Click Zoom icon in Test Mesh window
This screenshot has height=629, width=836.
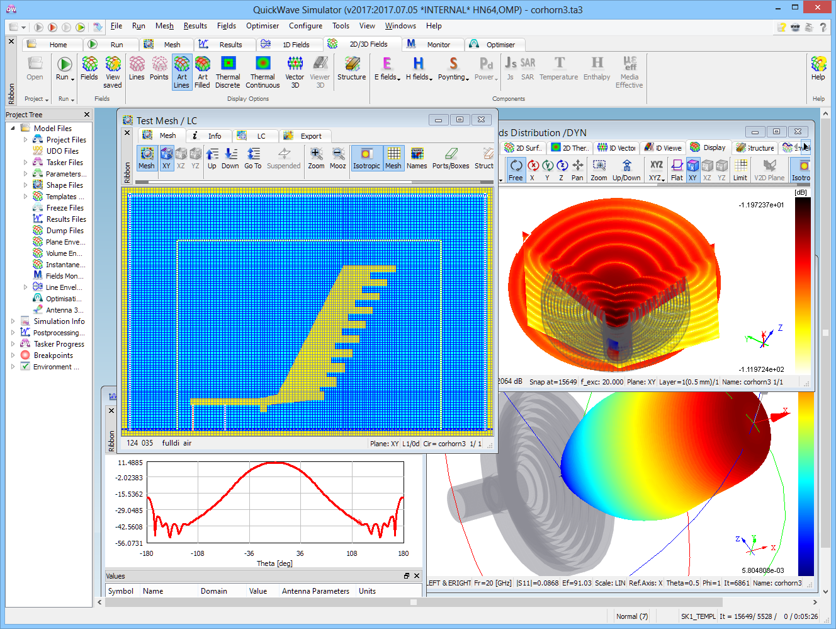pos(316,158)
